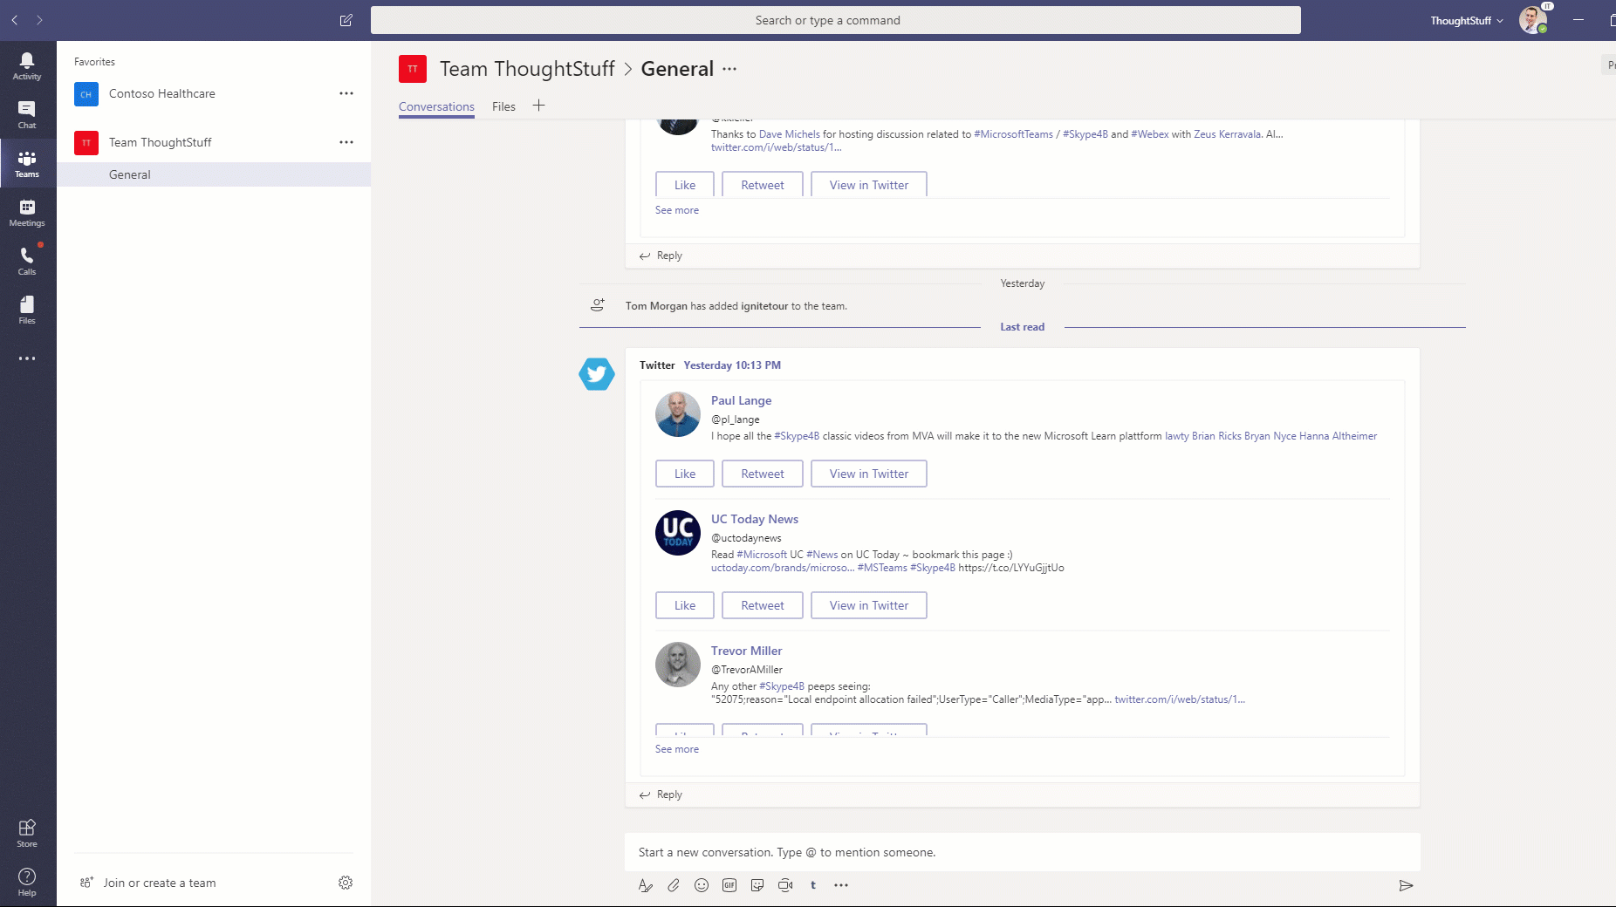Switch to the Conversations tab
1616x907 pixels.
pyautogui.click(x=436, y=106)
